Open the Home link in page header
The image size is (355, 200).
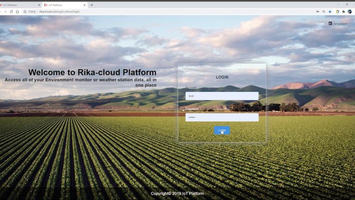pos(320,24)
